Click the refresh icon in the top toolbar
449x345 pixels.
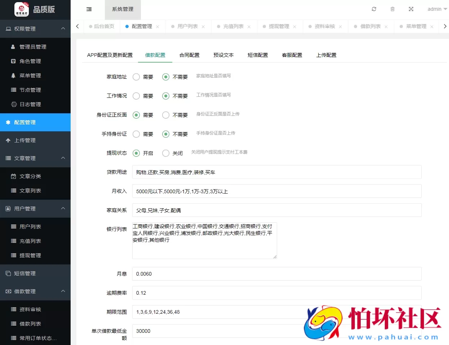point(374,9)
